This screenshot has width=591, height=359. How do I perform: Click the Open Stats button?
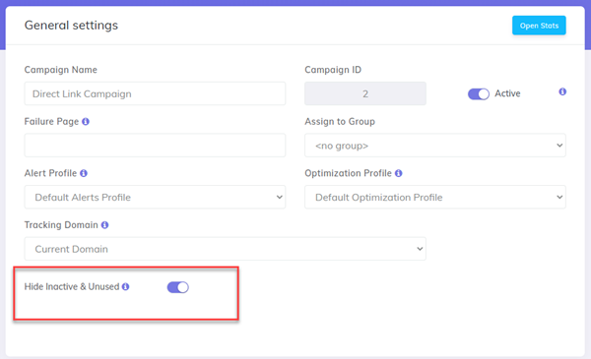coord(539,26)
